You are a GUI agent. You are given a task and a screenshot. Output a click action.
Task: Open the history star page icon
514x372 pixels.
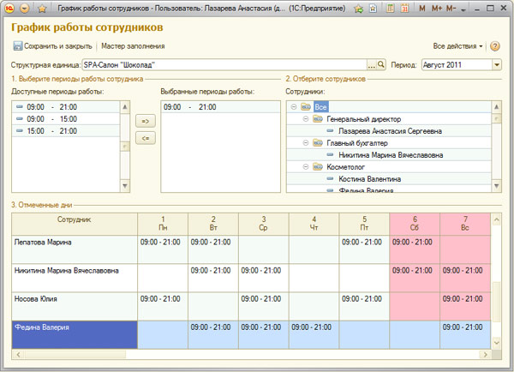point(373,9)
